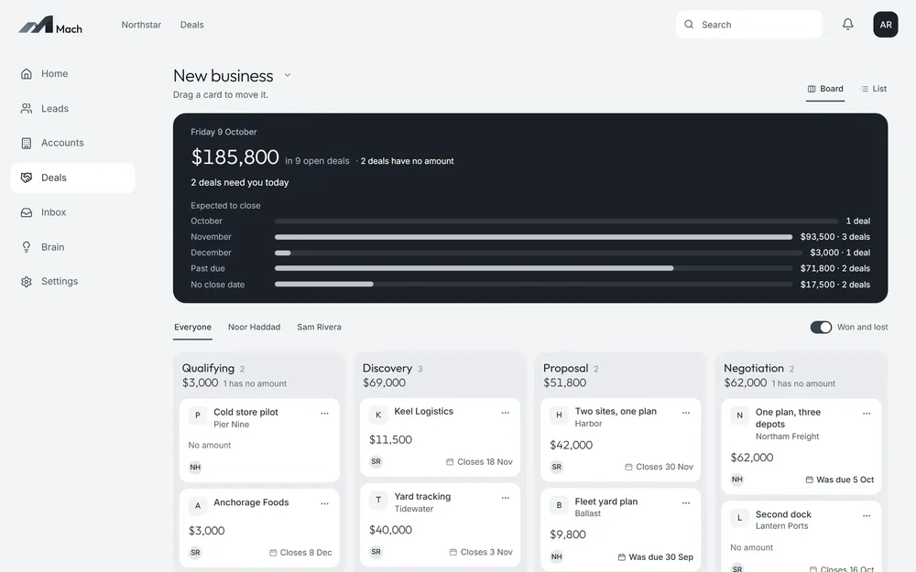Image resolution: width=916 pixels, height=572 pixels.
Task: Click the calendar icon beside Closes 18 Nov
Action: pos(450,461)
